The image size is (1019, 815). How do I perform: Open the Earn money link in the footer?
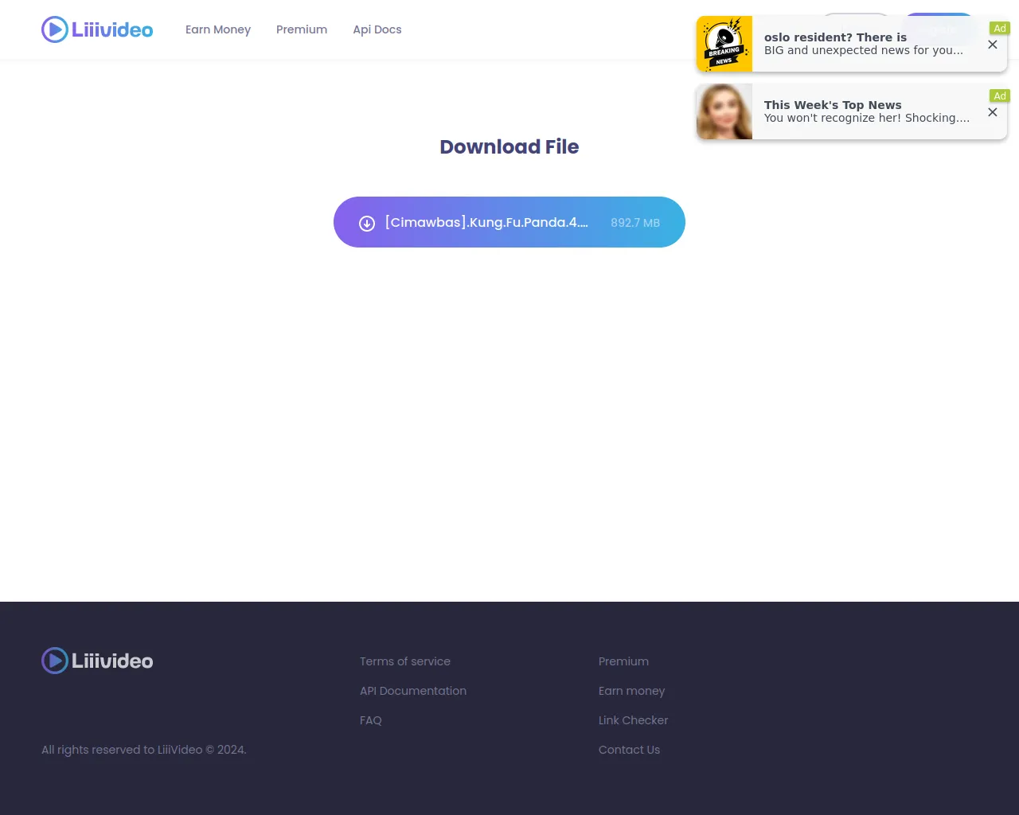[631, 691]
